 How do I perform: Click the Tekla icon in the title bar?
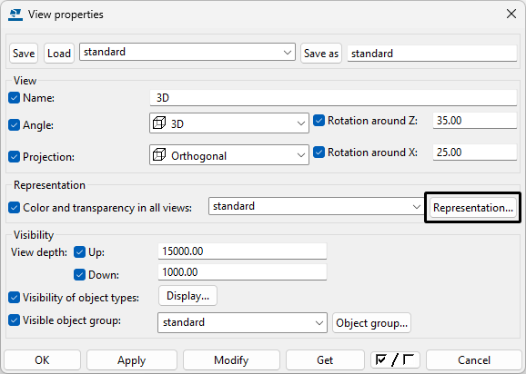tap(15, 15)
